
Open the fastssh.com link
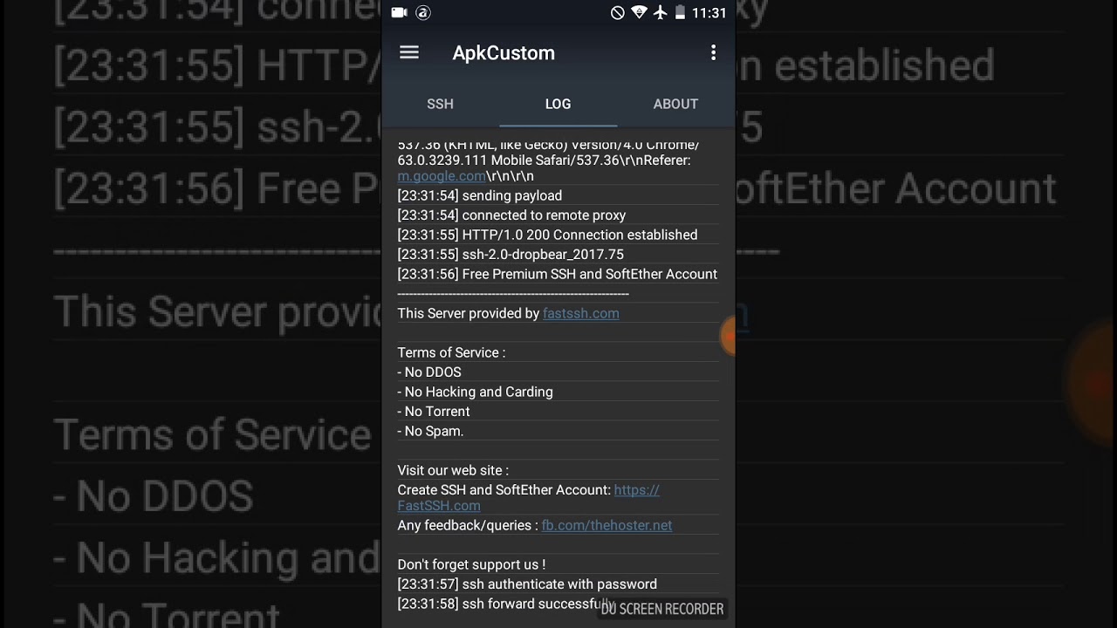click(x=581, y=313)
